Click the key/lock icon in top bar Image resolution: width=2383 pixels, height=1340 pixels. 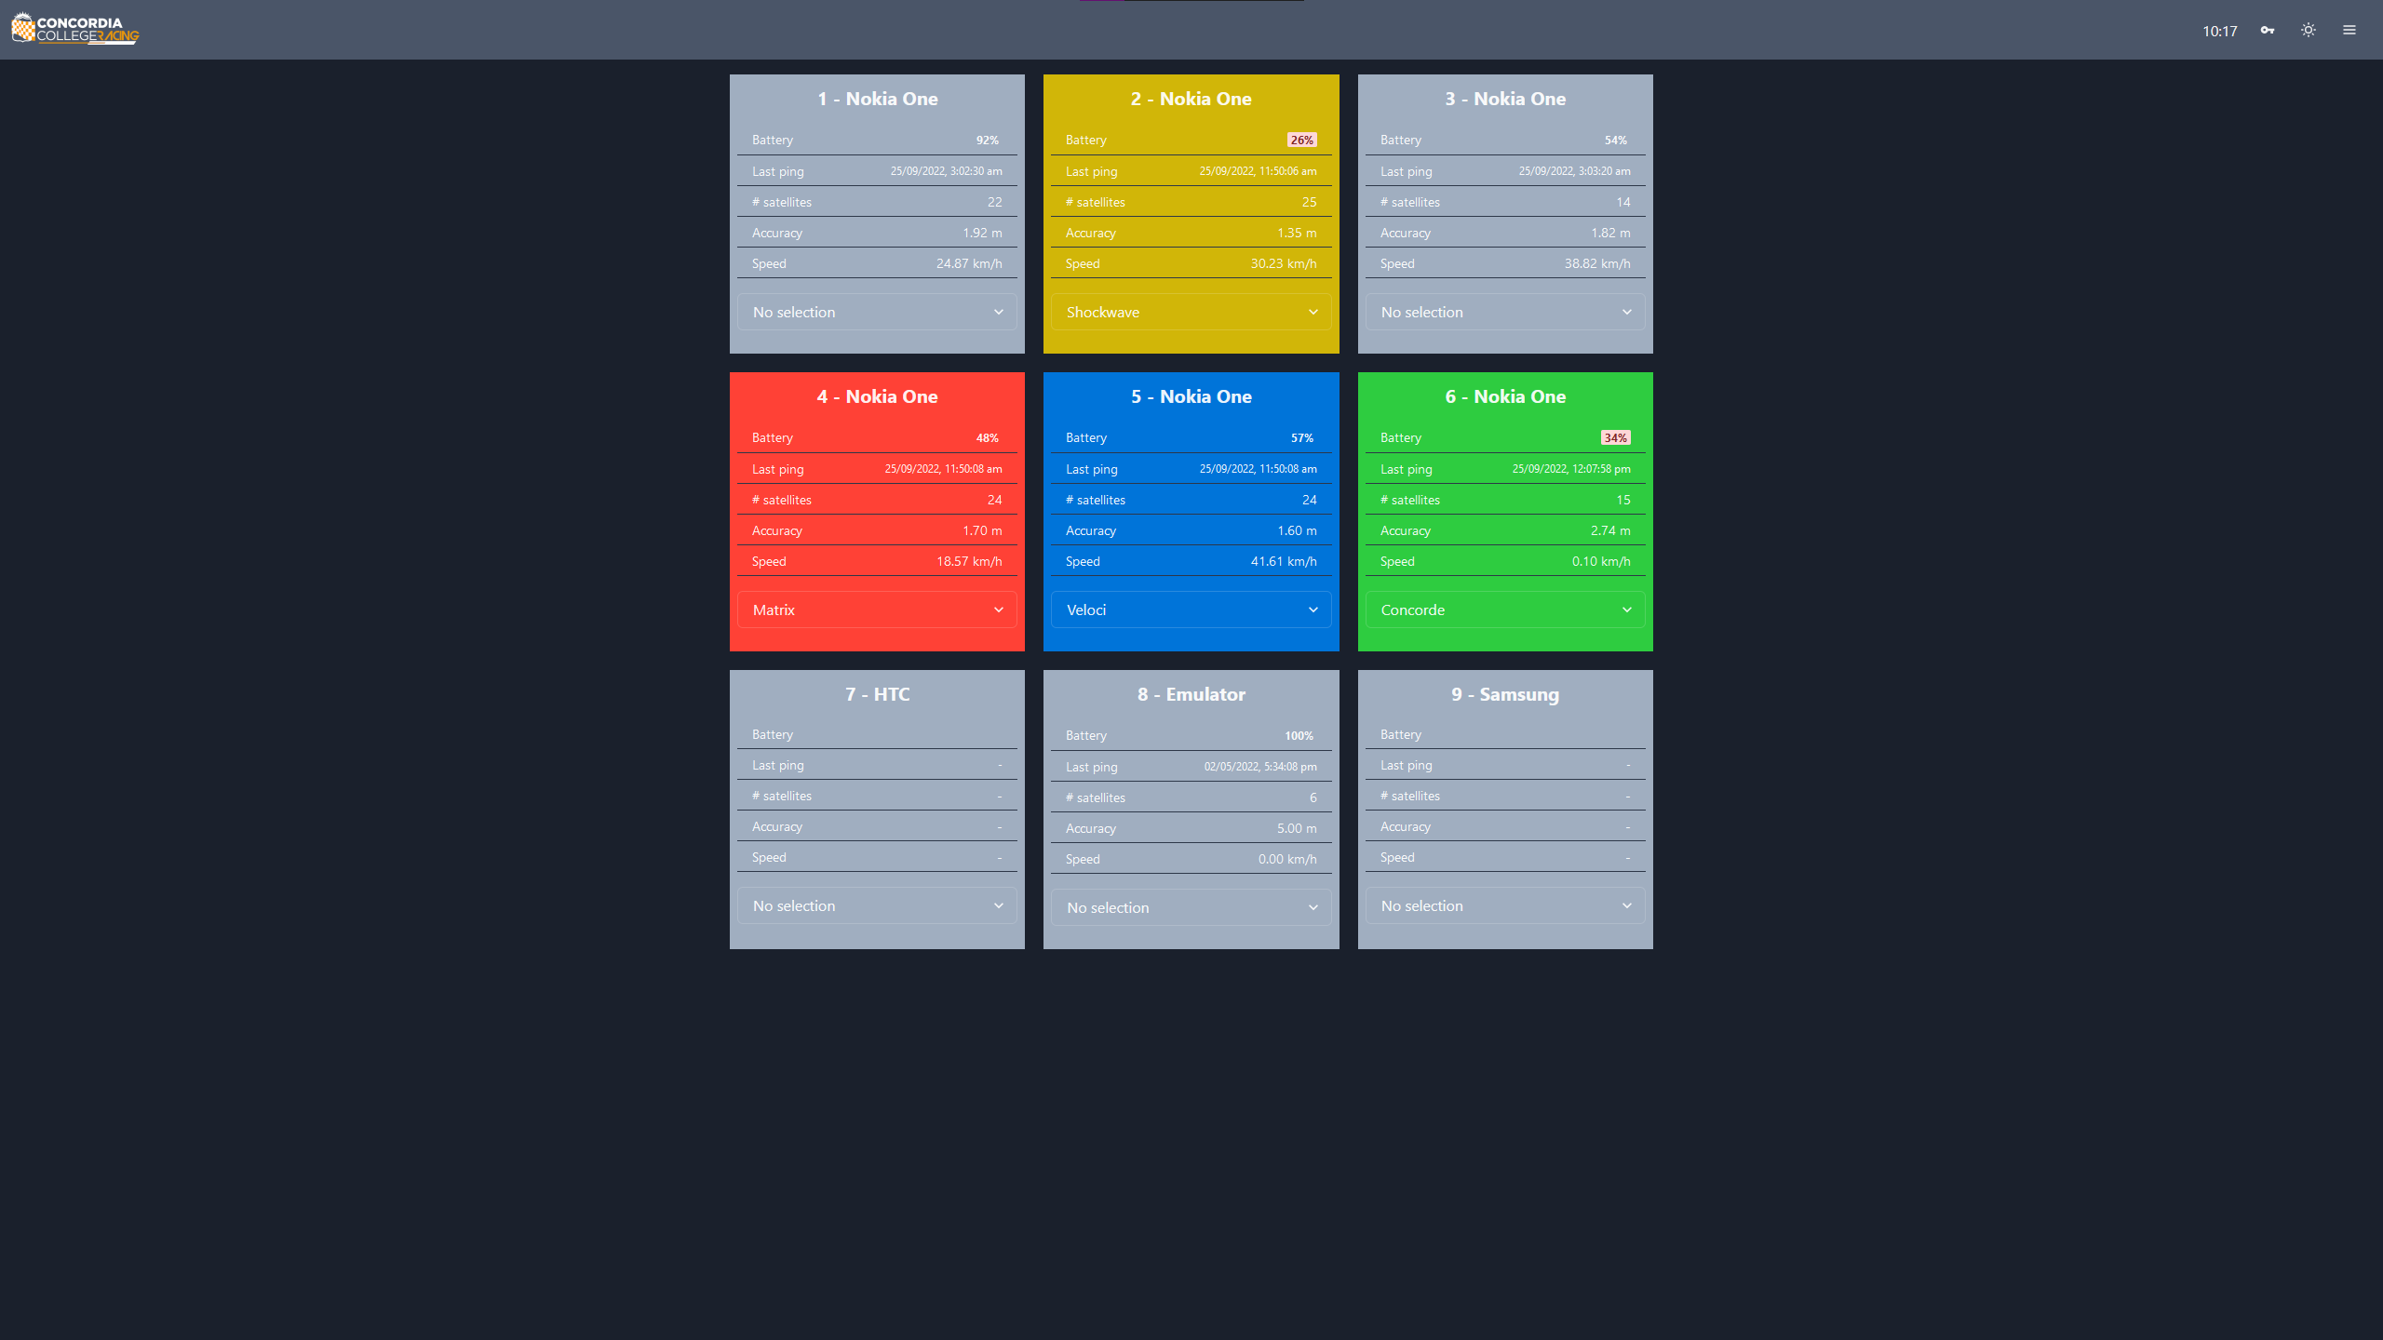2267,30
